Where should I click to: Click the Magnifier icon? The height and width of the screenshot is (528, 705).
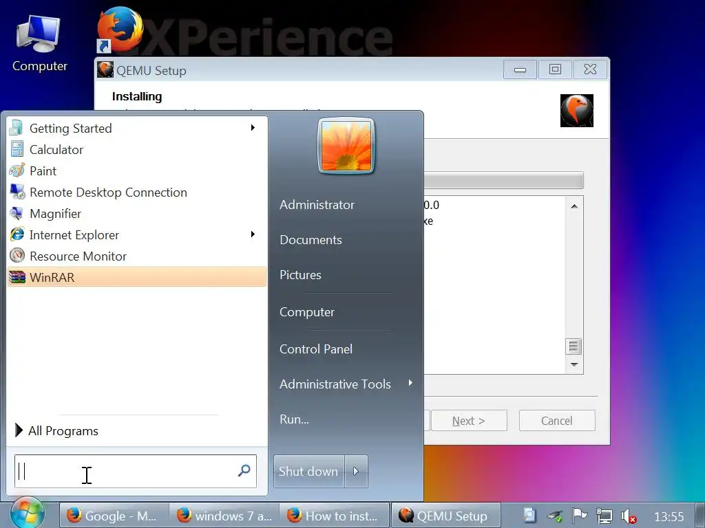click(17, 214)
